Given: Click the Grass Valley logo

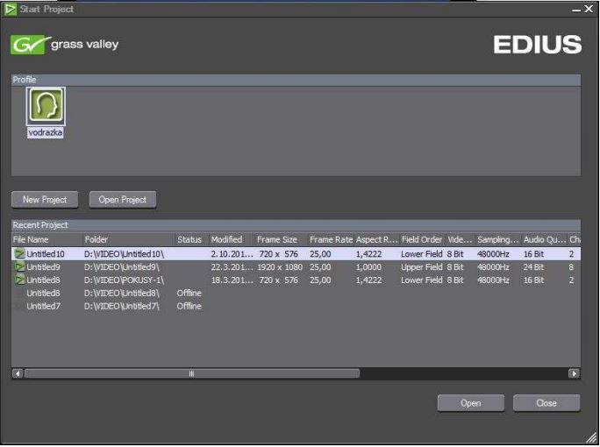Looking at the screenshot, I should click(65, 45).
